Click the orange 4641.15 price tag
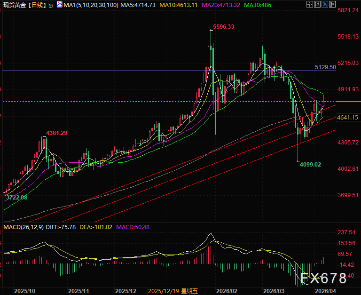The height and width of the screenshot is (295, 361). click(x=348, y=118)
